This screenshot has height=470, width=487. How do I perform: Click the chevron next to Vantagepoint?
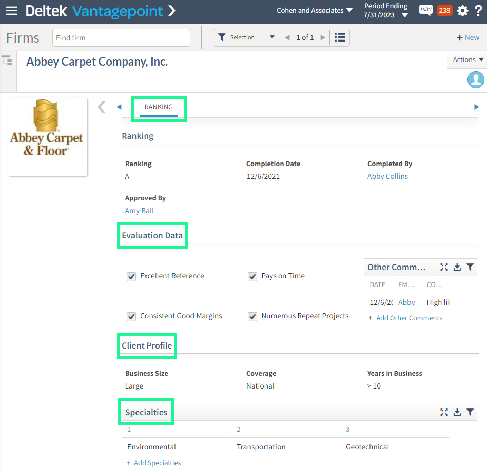[172, 11]
